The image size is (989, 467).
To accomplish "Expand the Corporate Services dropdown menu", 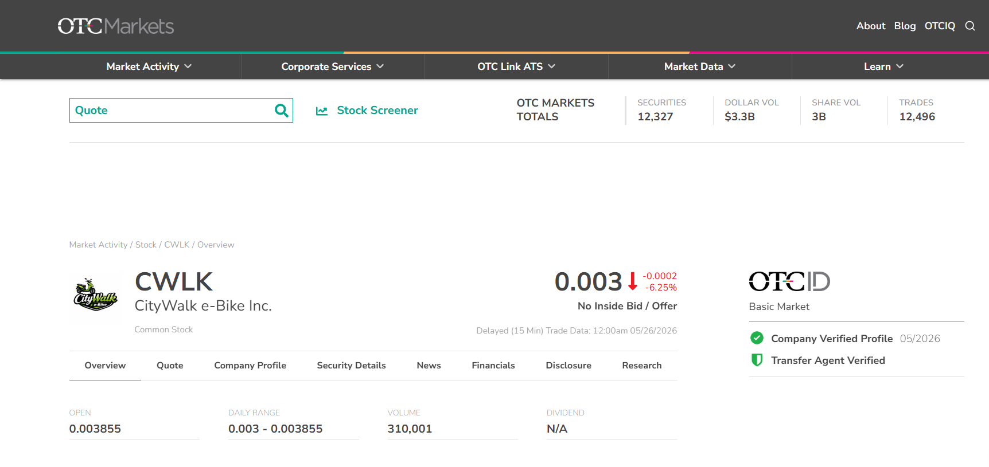I will click(333, 66).
